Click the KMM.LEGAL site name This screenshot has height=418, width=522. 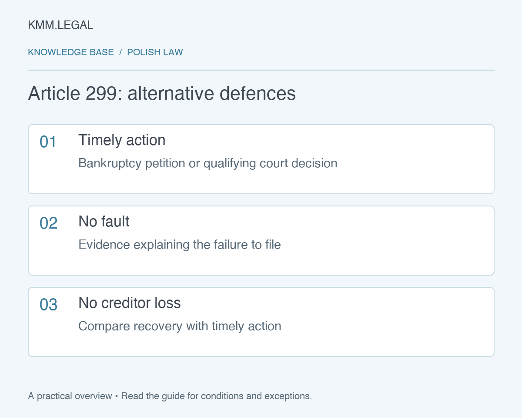60,25
